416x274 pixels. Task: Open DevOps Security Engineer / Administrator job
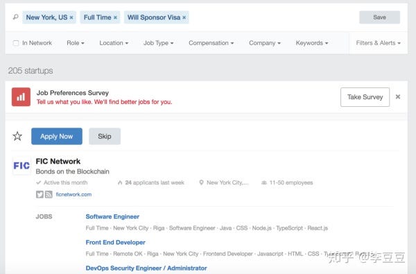(146, 268)
